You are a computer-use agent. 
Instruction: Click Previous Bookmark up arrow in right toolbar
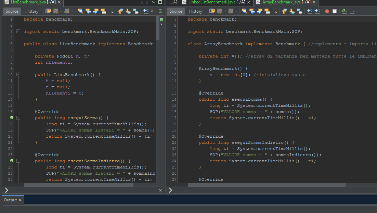[284, 11]
